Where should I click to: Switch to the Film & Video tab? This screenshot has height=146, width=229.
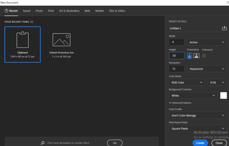117,11
